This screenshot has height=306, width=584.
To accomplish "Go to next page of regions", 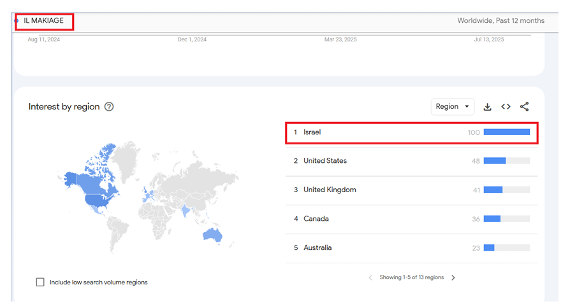I will 453,278.
